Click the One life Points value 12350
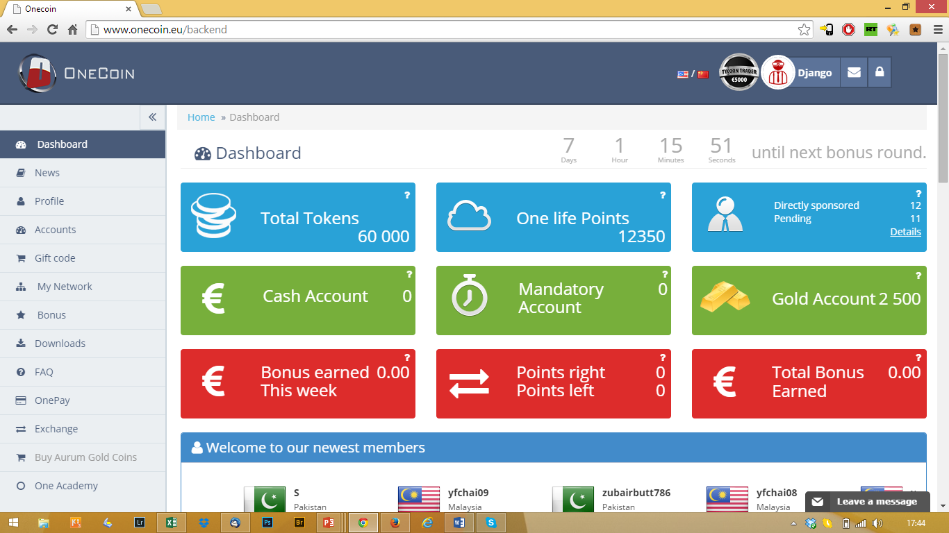This screenshot has width=949, height=533. (x=641, y=236)
